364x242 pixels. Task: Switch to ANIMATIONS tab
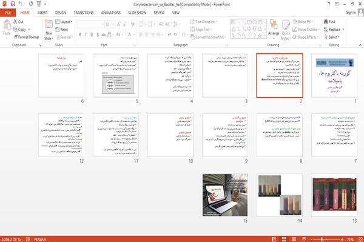(111, 13)
